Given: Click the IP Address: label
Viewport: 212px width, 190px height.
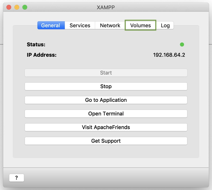Looking at the screenshot, I should 42,55.
